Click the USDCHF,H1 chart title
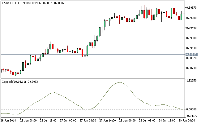The width and height of the screenshot is (201, 124). pyautogui.click(x=10, y=3)
